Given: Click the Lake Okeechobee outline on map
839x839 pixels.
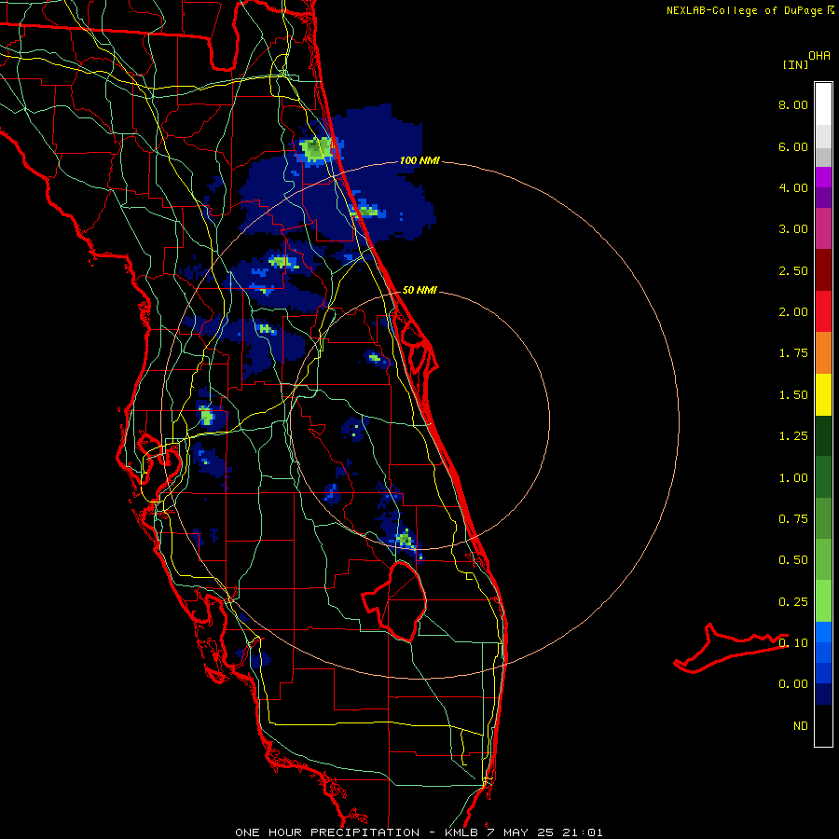Looking at the screenshot, I should click(395, 599).
